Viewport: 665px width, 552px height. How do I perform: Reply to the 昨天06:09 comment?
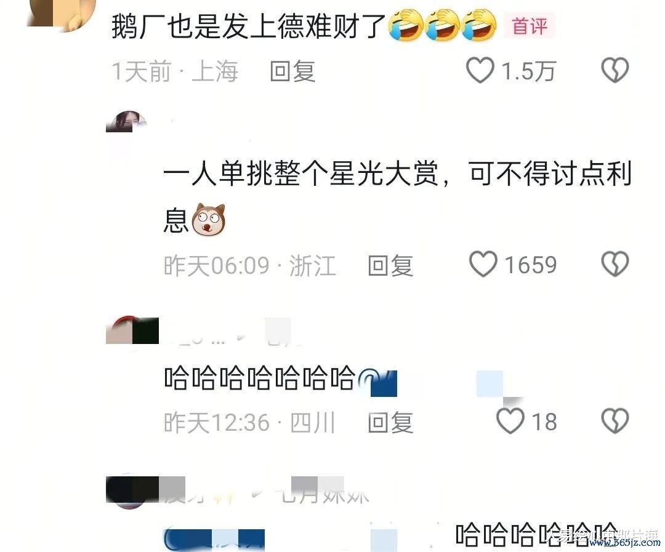coord(390,265)
